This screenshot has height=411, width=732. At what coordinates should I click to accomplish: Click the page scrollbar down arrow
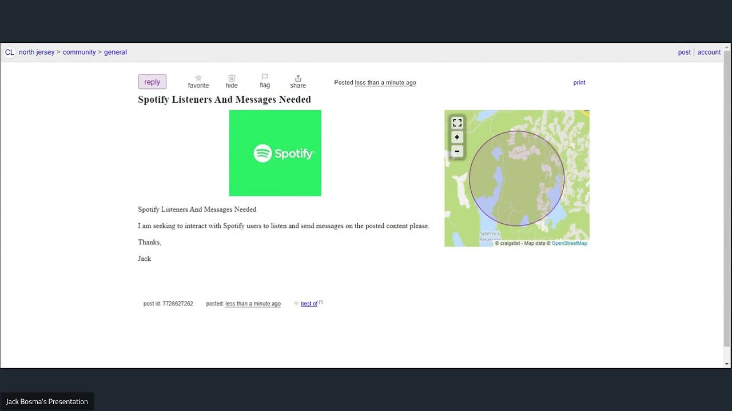[727, 364]
